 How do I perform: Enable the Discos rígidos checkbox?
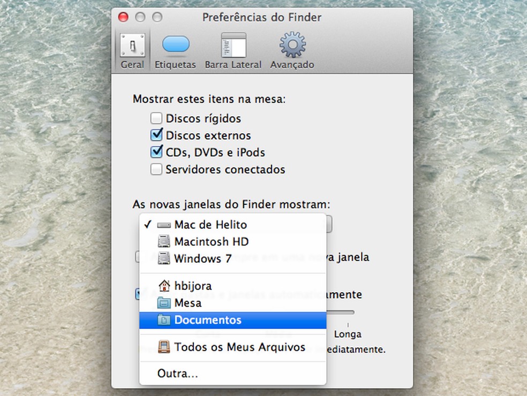pos(156,118)
